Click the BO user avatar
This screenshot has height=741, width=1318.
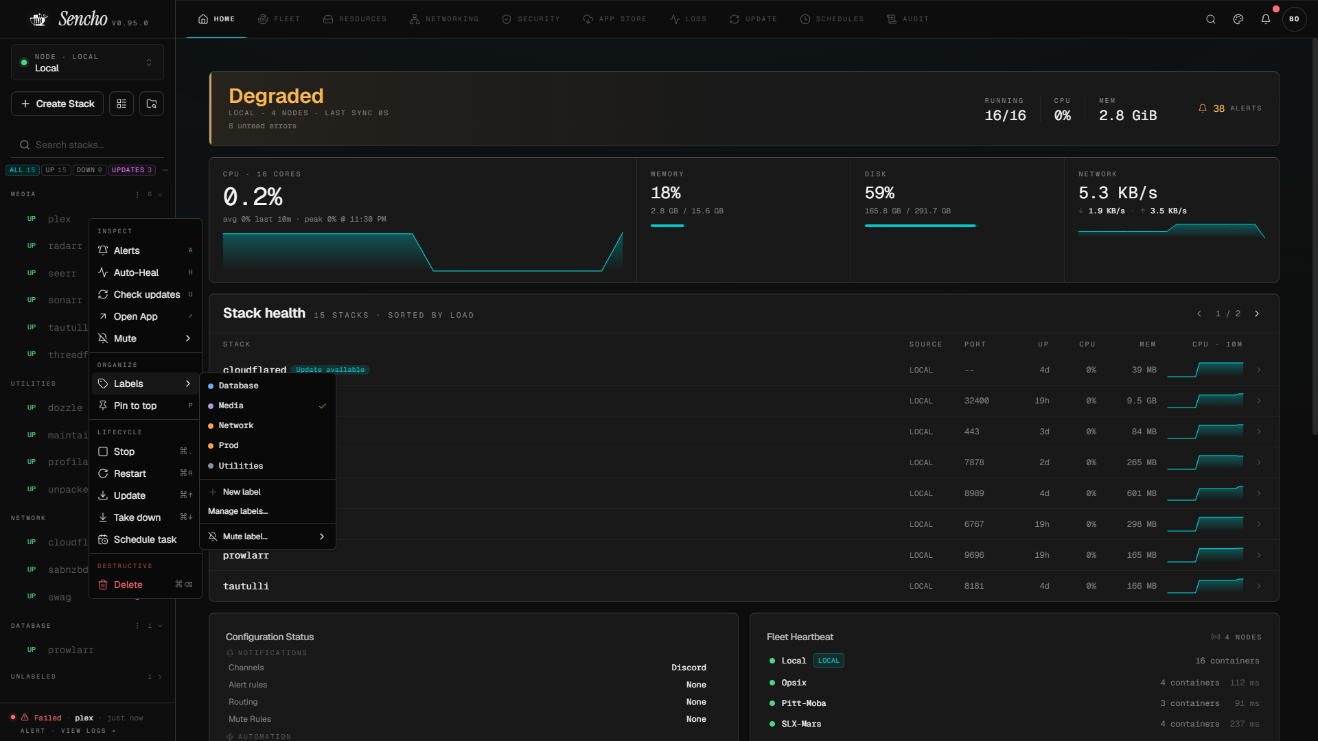tap(1294, 19)
